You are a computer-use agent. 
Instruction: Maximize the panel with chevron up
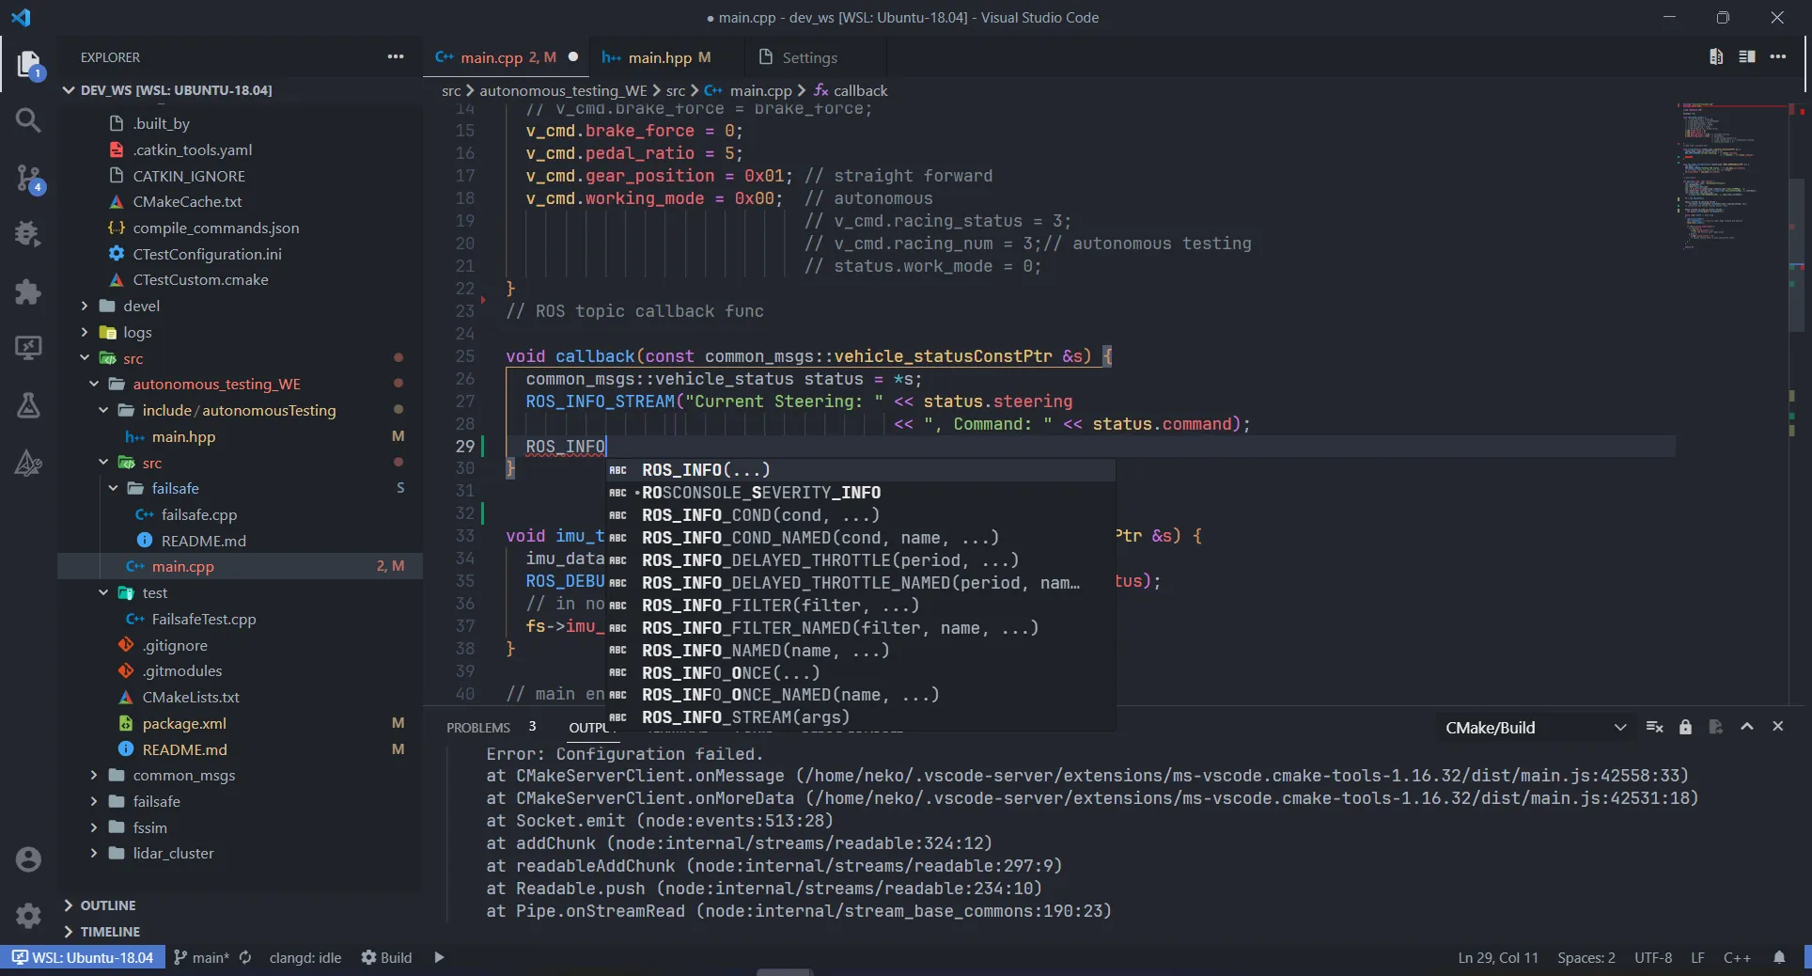1746,727
